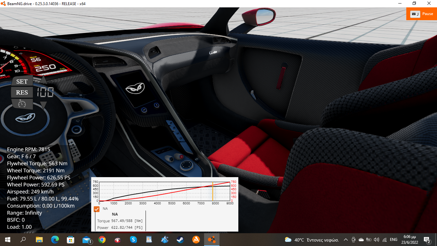Click Wheel Power: 592.69 PS text
The image size is (437, 246).
(36, 184)
